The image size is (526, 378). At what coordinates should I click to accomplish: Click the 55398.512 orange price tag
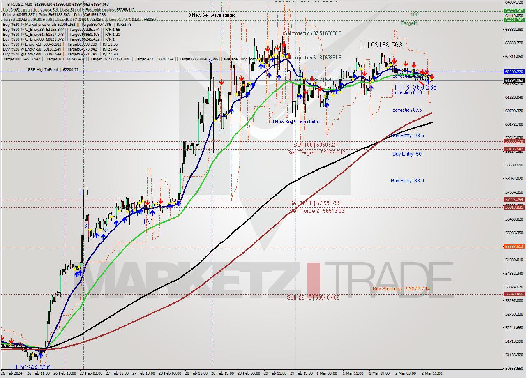click(514, 246)
